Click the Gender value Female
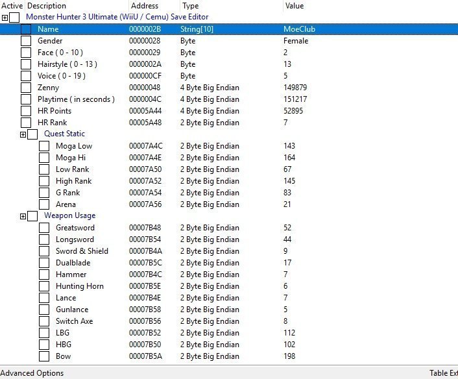 [x=296, y=41]
